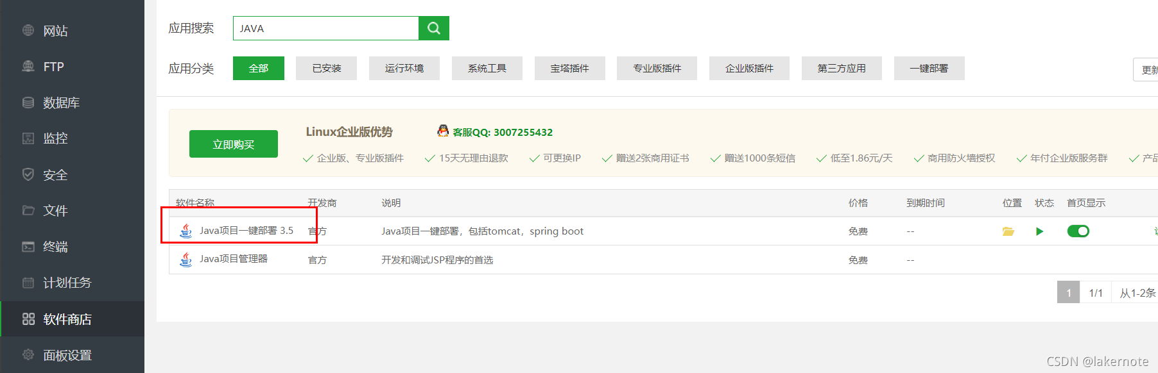1158x373 pixels.
Task: Select the 专业版插件 category tab
Action: tap(657, 68)
